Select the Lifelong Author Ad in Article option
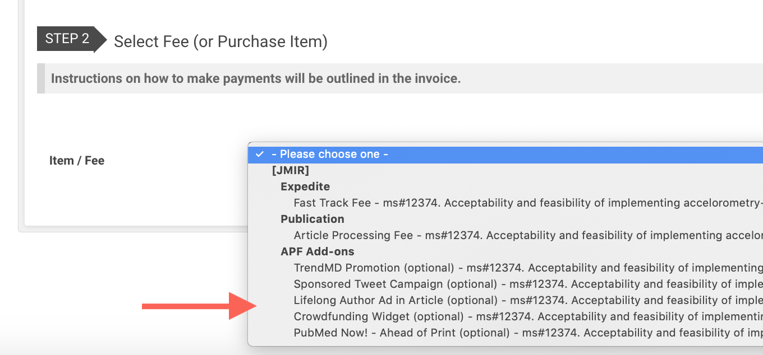The height and width of the screenshot is (355, 763). [x=505, y=300]
